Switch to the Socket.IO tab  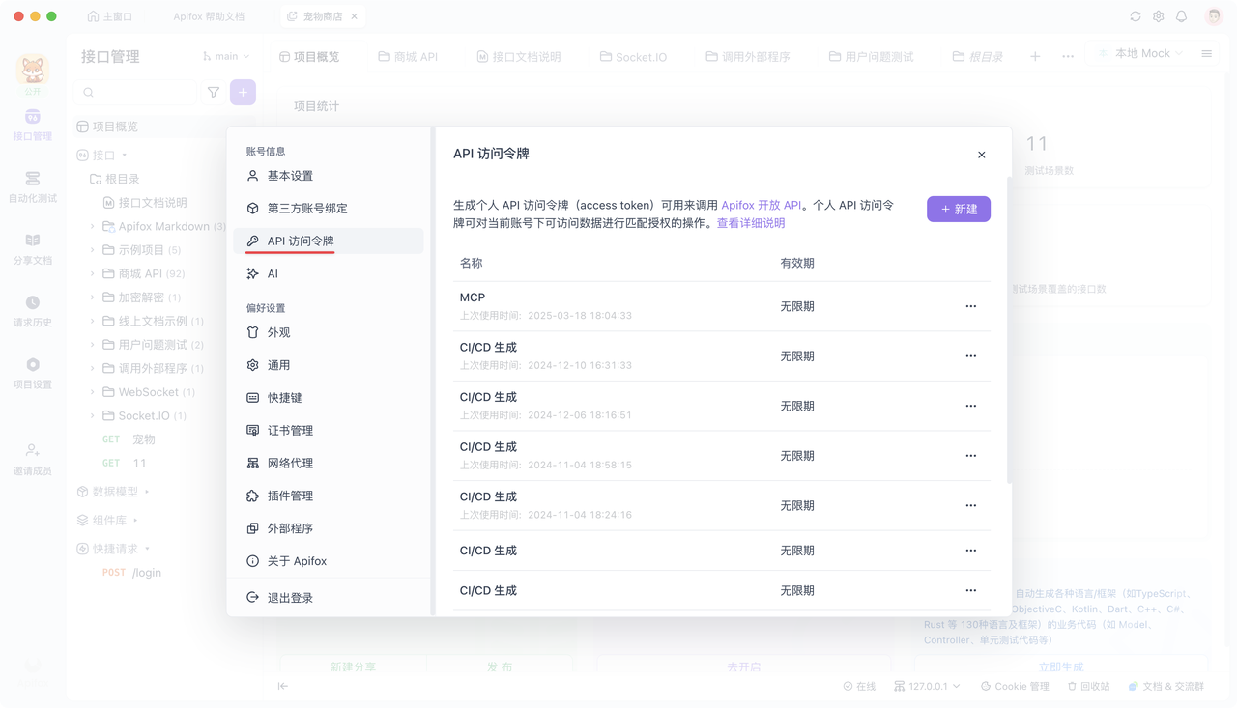pyautogui.click(x=633, y=57)
